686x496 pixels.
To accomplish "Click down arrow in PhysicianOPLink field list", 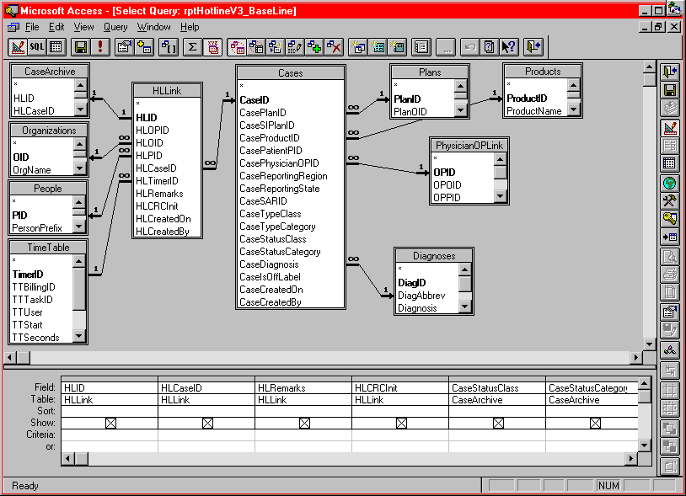I will click(501, 197).
